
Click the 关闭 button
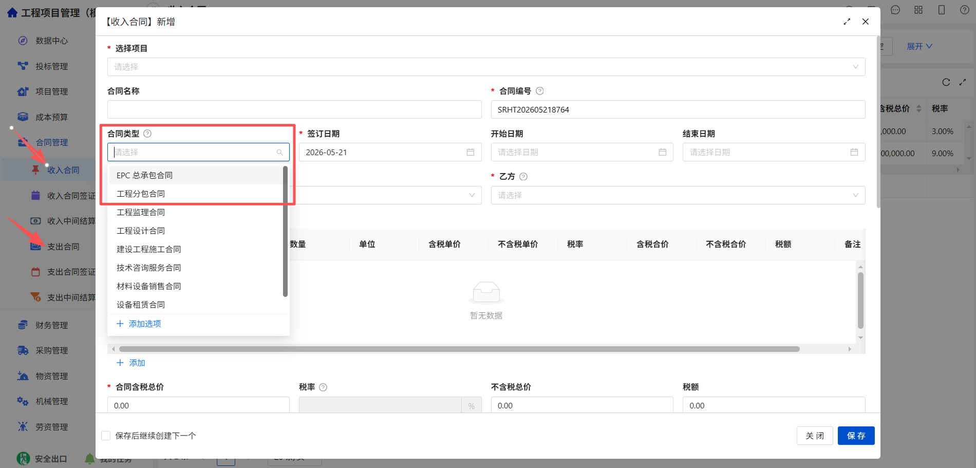[815, 436]
